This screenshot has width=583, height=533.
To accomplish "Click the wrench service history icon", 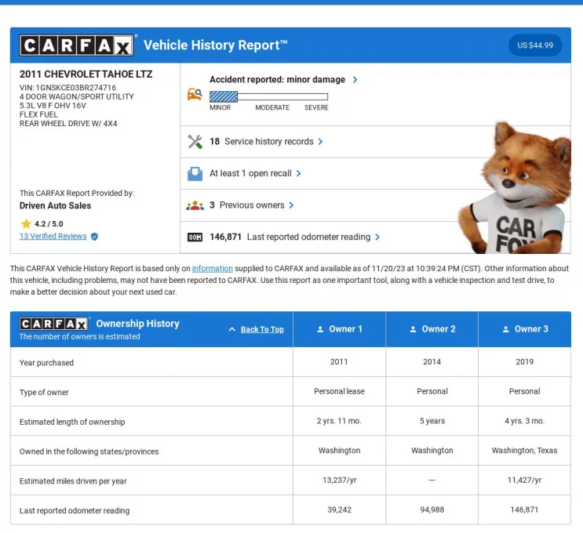I will coord(195,142).
